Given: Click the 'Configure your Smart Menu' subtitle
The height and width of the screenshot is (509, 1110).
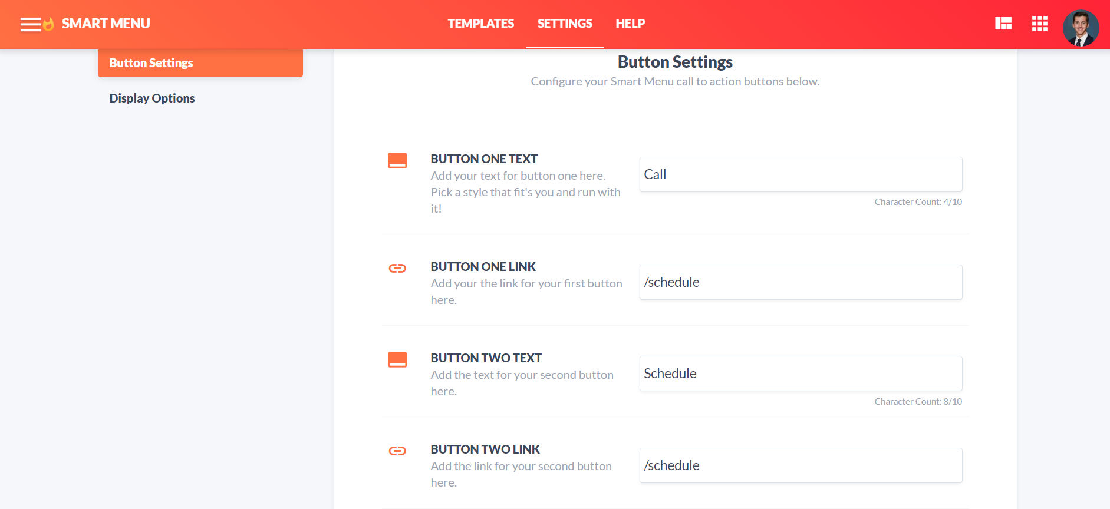Looking at the screenshot, I should click(675, 81).
